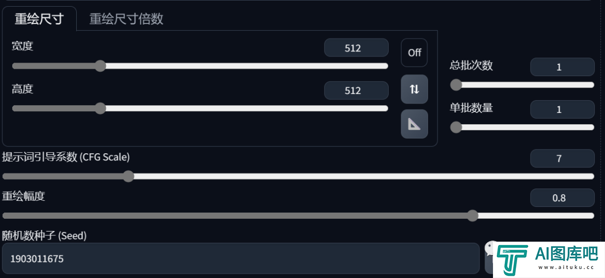Click the CFG Scale value field showing 7

(562, 158)
